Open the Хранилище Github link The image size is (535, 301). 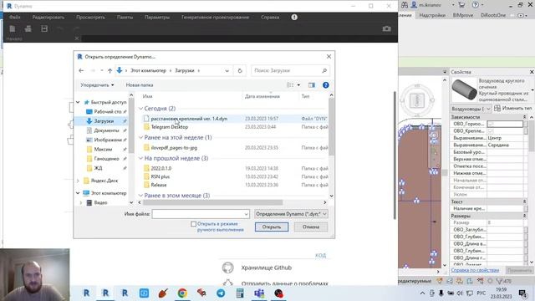click(x=266, y=268)
